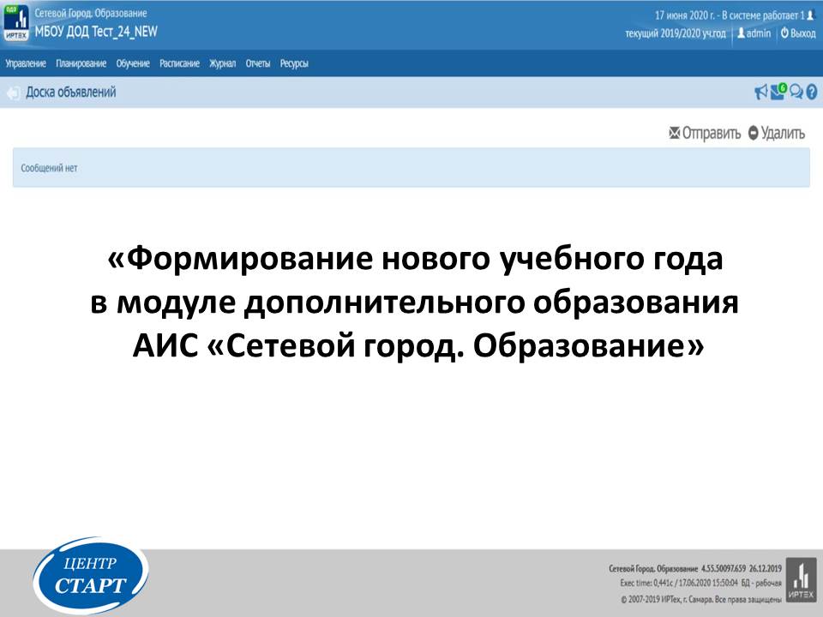Image resolution: width=823 pixels, height=617 pixels.
Task: Click the version text 4.55.50097.659
Action: [723, 568]
